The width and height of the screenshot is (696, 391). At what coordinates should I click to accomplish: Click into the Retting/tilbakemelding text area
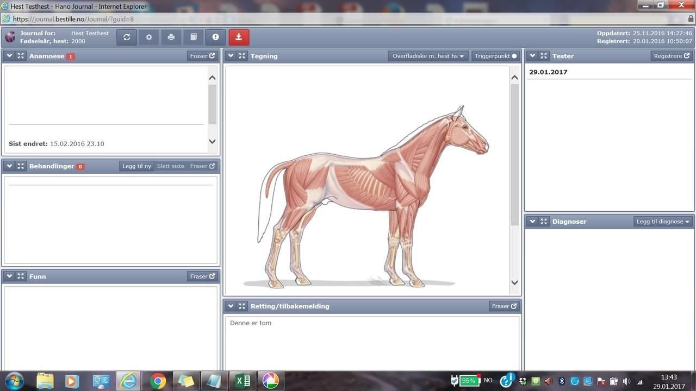point(372,343)
